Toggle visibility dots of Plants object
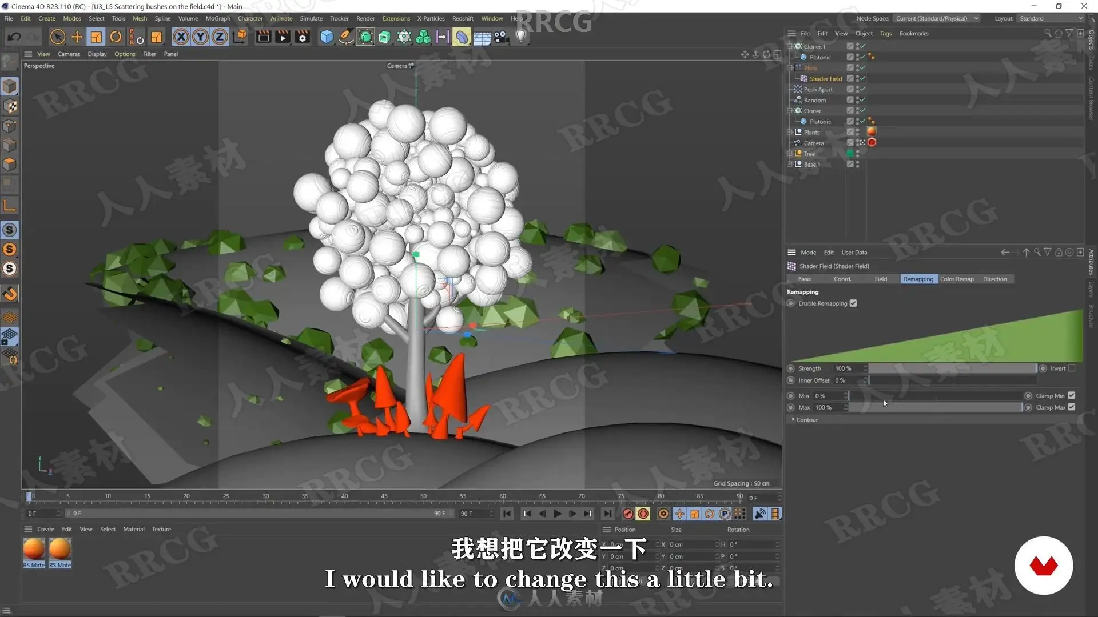 (857, 132)
